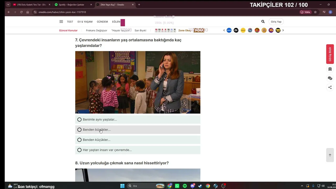Open the EV & YAŞAM menu item
Viewport: 336px width, 189px height.
coord(85,22)
